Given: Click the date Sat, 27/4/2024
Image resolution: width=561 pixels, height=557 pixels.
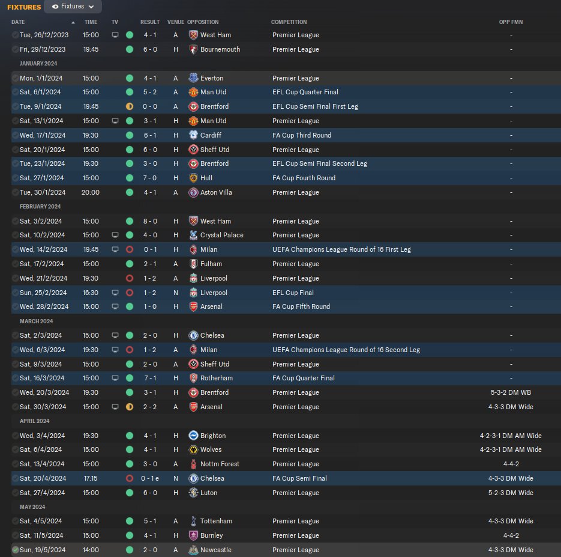Looking at the screenshot, I should [42, 493].
